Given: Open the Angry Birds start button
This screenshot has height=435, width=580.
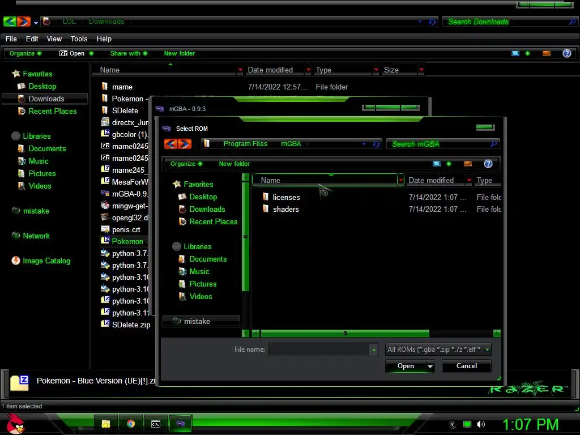Looking at the screenshot, I should (15, 424).
